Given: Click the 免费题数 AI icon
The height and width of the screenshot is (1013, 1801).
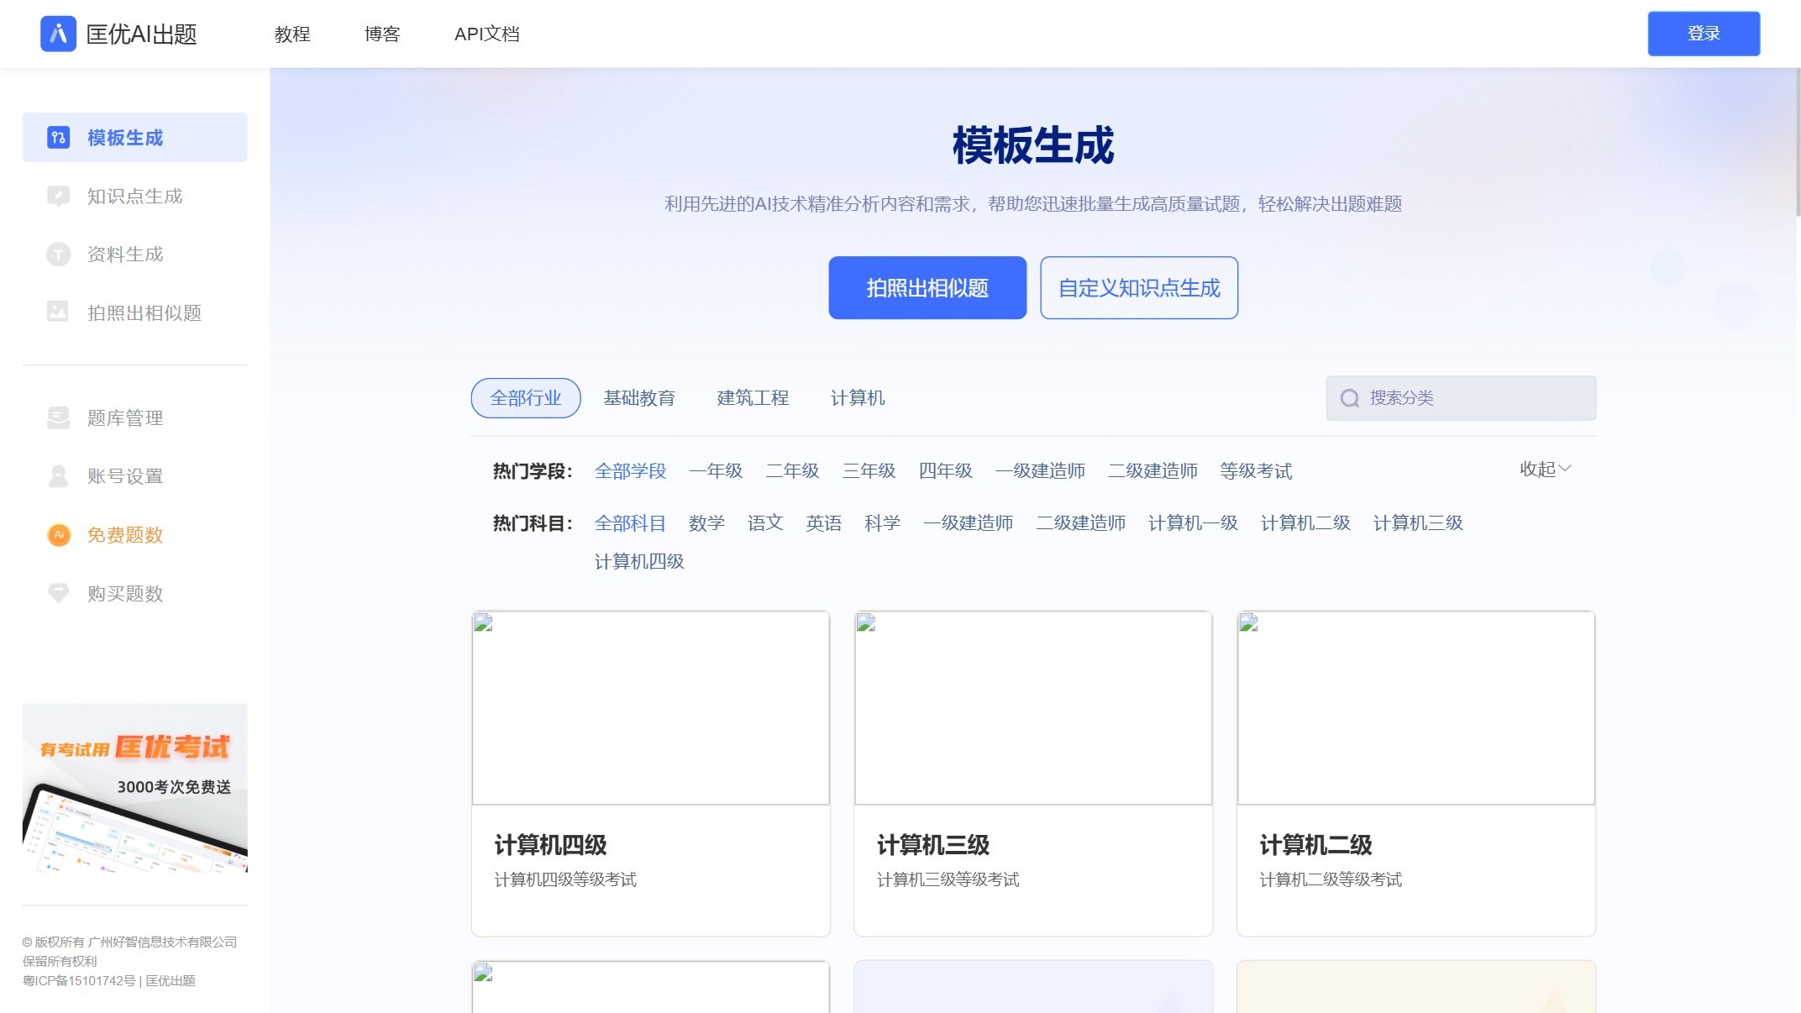Looking at the screenshot, I should (x=58, y=535).
